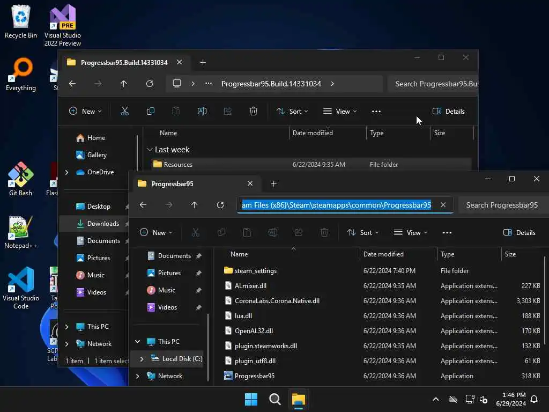Expand OneDrive in back window sidebar
This screenshot has height=412, width=549.
[66, 172]
